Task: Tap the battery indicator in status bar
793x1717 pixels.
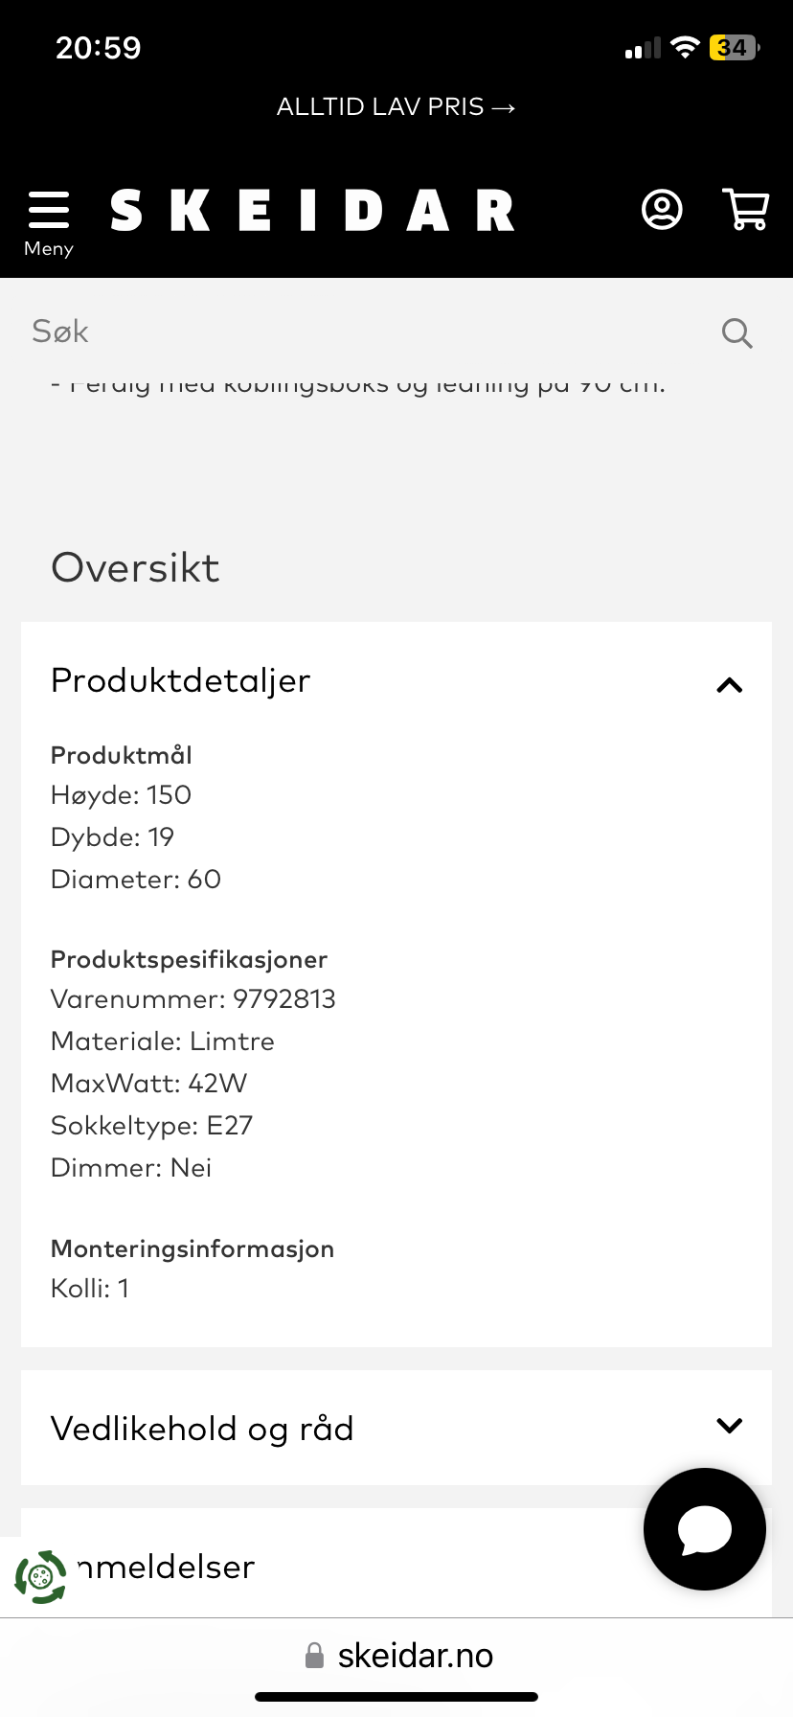Action: pyautogui.click(x=733, y=48)
